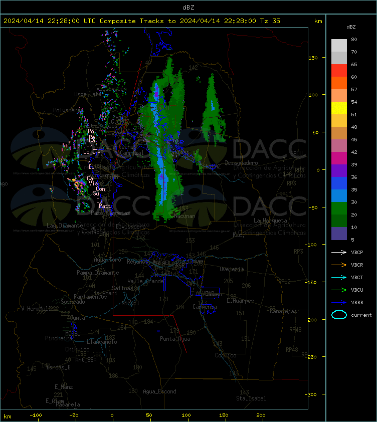The width and height of the screenshot is (377, 422).
Task: Click the 'La Horqueta' map label
Action: pos(270,221)
